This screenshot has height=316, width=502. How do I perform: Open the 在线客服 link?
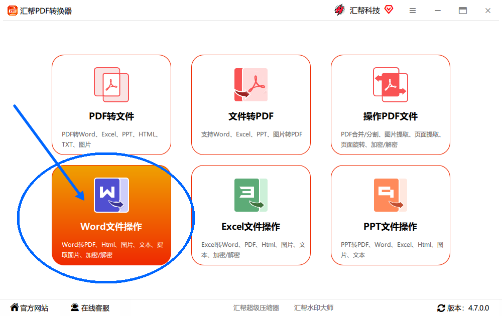(x=95, y=308)
